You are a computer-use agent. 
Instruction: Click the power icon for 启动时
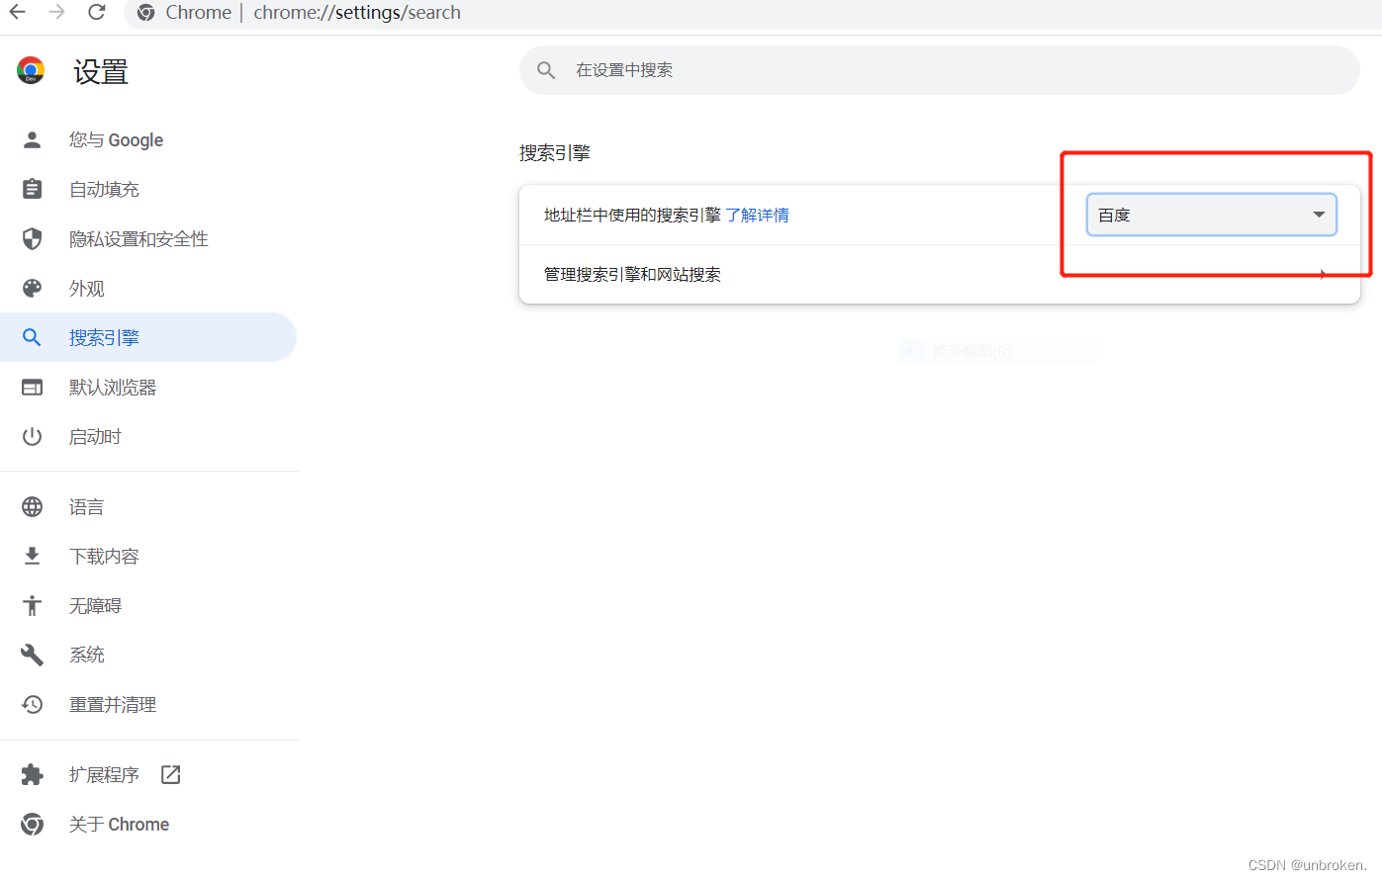(32, 436)
